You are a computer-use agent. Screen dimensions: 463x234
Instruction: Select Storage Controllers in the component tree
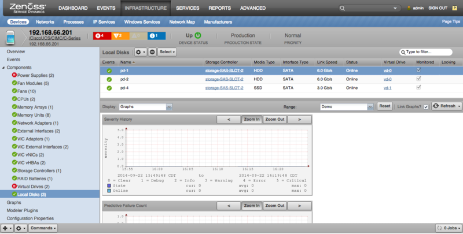39,170
